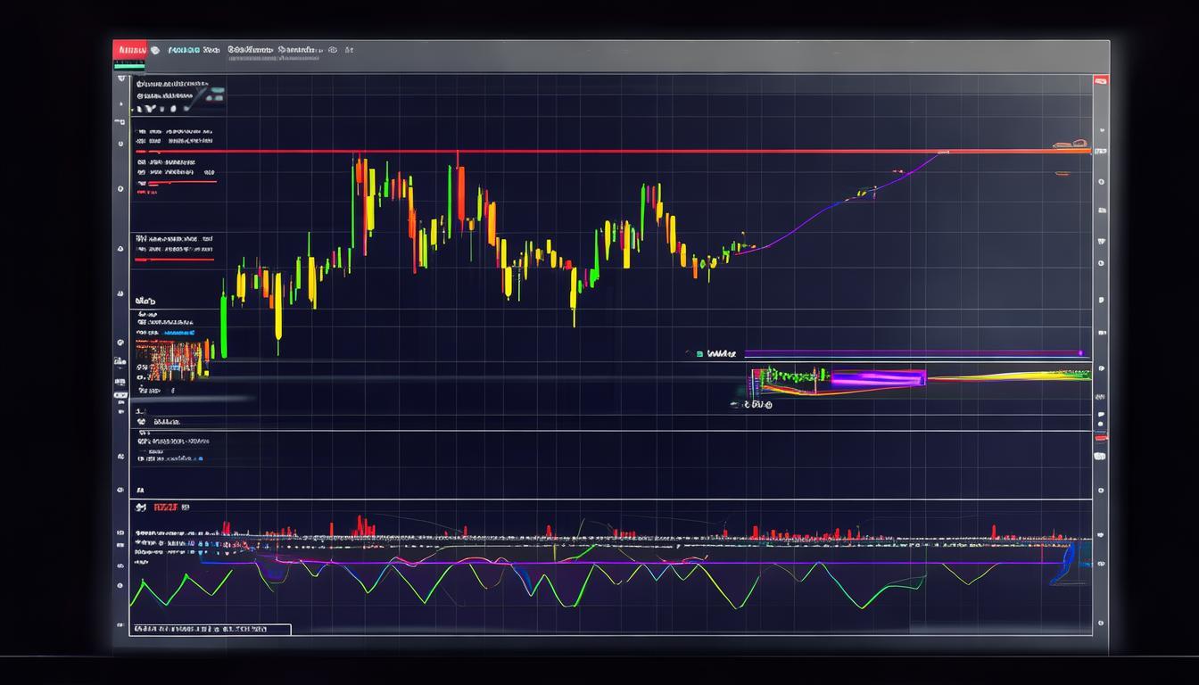Click the topmost icon in left sidebar
The width and height of the screenshot is (1199, 685).
(120, 79)
